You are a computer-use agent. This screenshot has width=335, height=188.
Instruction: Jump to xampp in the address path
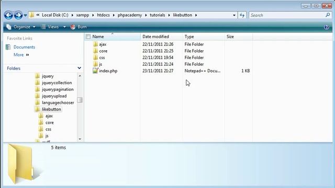click(83, 15)
